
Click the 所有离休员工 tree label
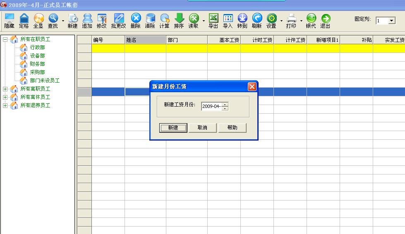click(35, 97)
